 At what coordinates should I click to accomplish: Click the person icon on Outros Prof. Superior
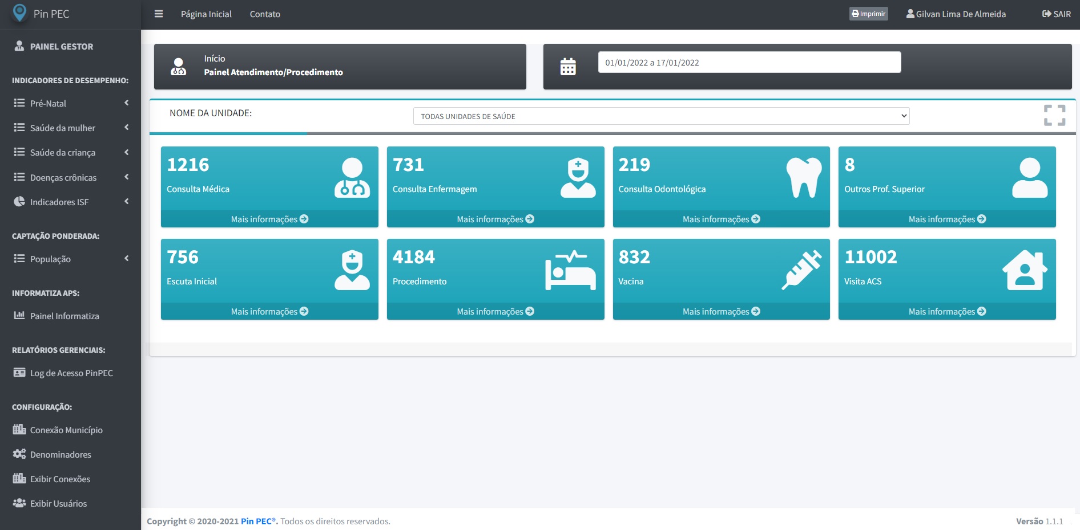pyautogui.click(x=1030, y=178)
